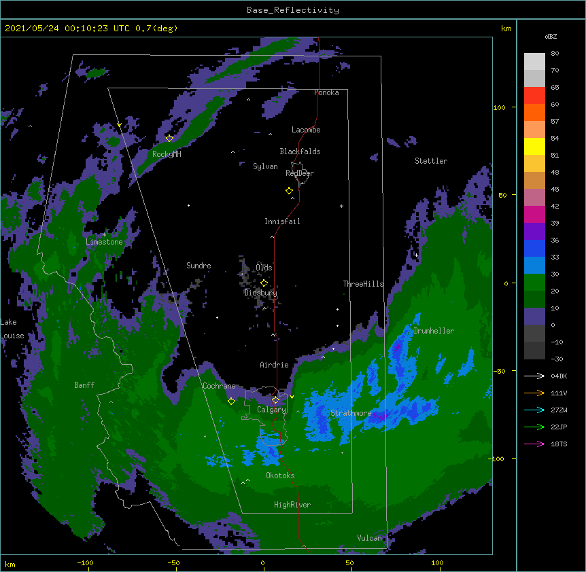The image size is (586, 572).
Task: Click the white 04DK arrow in legend
Action: coord(534,376)
